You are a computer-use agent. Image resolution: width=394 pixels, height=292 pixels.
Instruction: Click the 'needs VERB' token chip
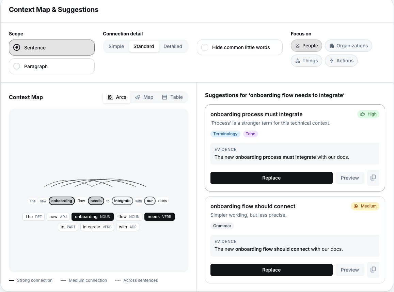coord(159,217)
